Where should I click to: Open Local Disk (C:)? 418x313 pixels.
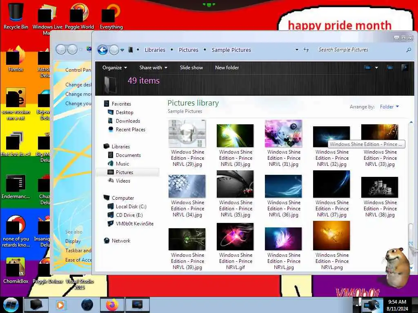[x=127, y=207]
